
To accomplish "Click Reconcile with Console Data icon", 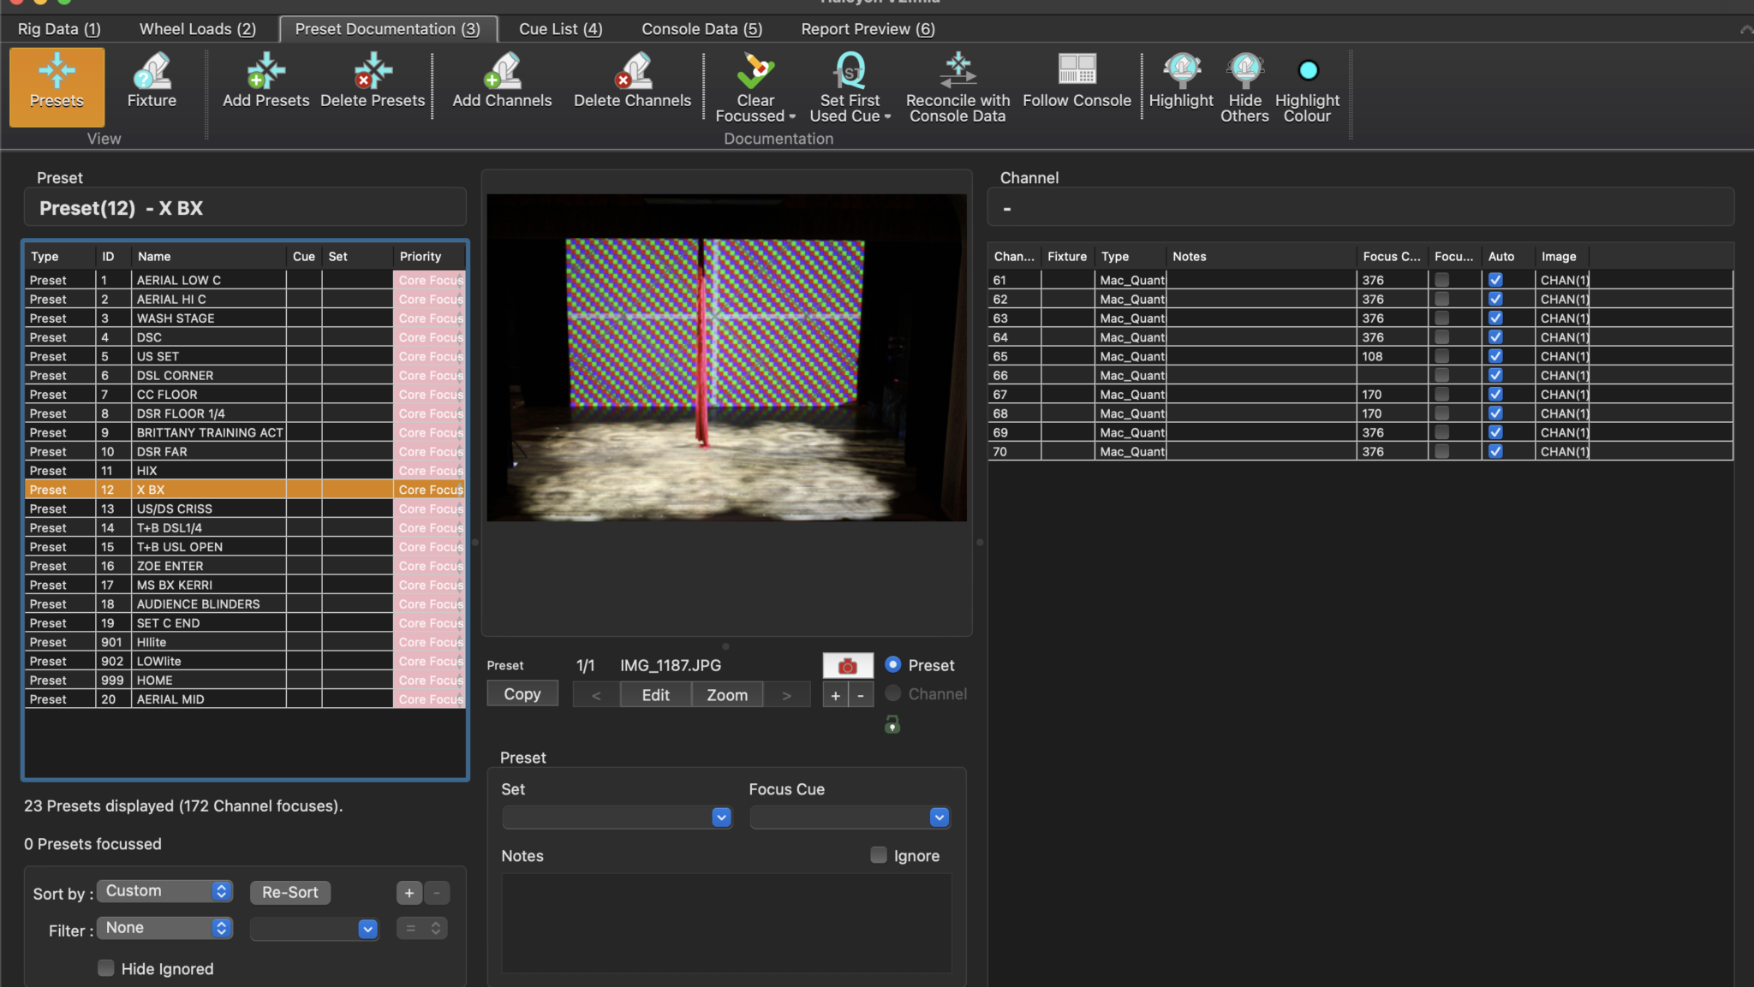I will coord(958,71).
